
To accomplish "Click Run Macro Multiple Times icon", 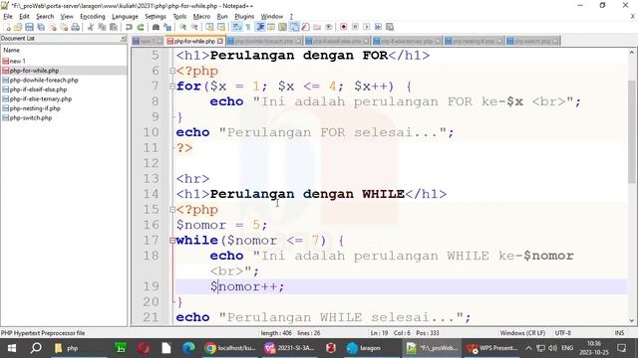I will click(378, 27).
